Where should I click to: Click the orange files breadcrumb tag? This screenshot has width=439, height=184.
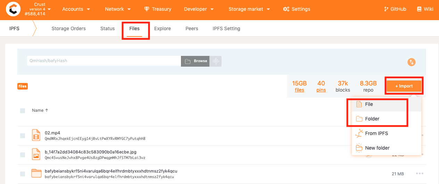pyautogui.click(x=22, y=86)
